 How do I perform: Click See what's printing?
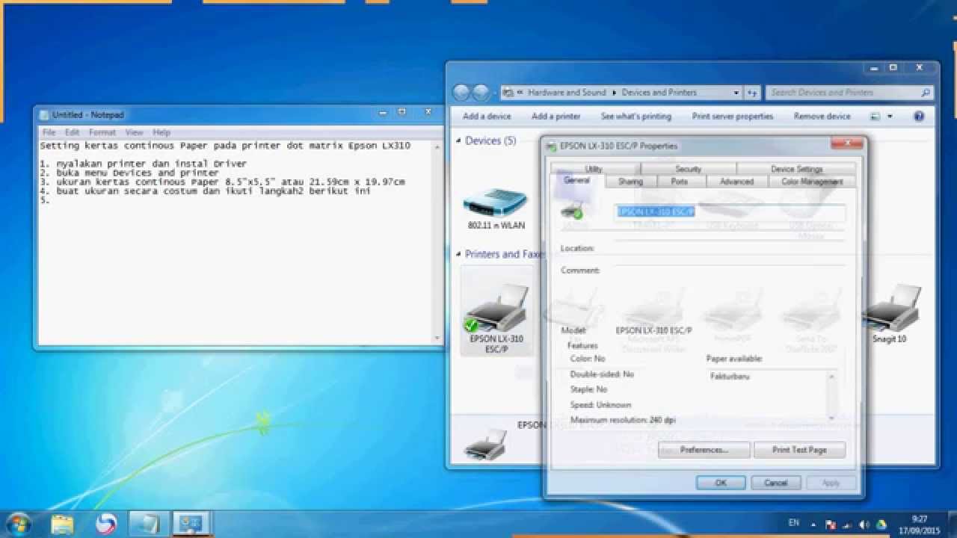636,117
